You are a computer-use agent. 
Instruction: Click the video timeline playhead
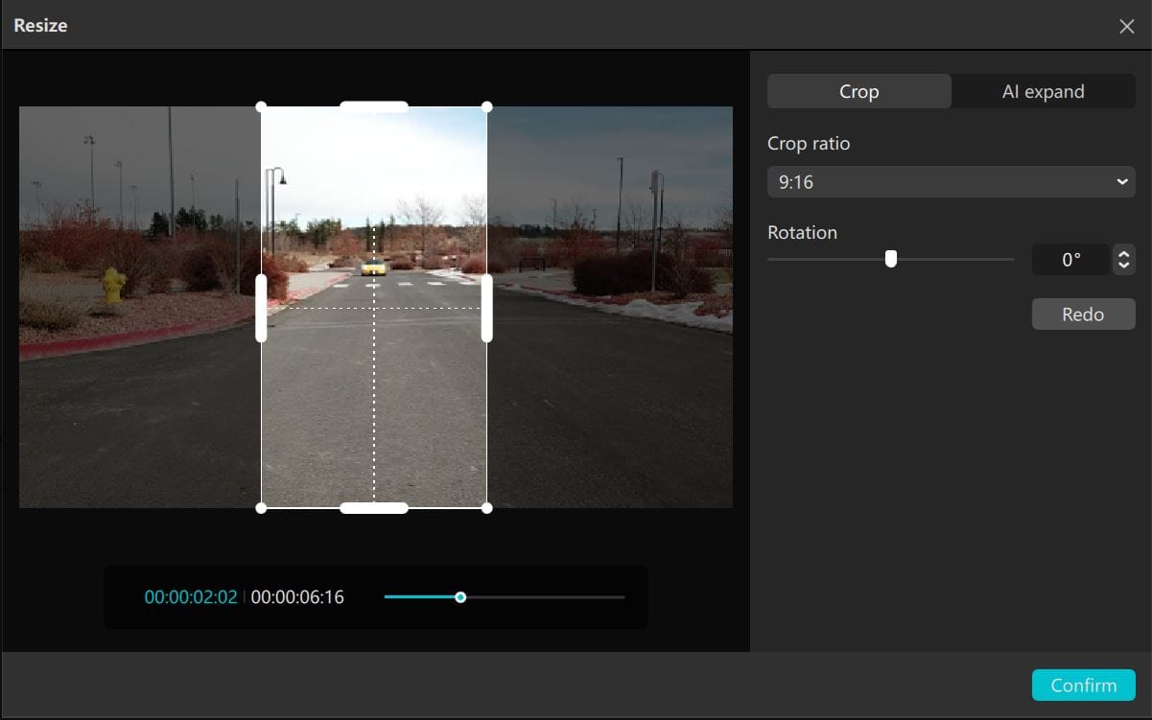coord(460,597)
